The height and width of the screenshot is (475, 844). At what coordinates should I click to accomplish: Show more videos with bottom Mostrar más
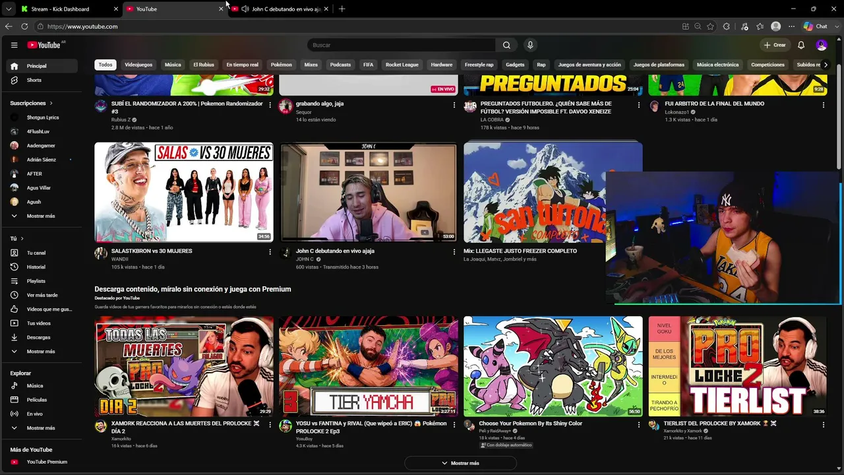(x=460, y=463)
